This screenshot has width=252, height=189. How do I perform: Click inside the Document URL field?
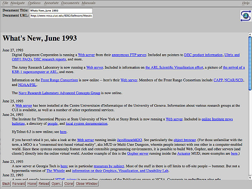pos(61,16)
